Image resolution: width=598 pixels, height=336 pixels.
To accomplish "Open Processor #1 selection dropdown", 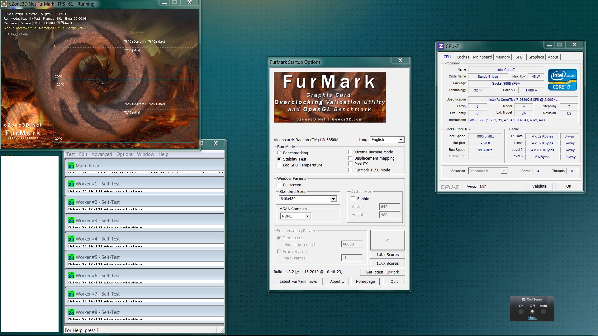I will pos(488,171).
